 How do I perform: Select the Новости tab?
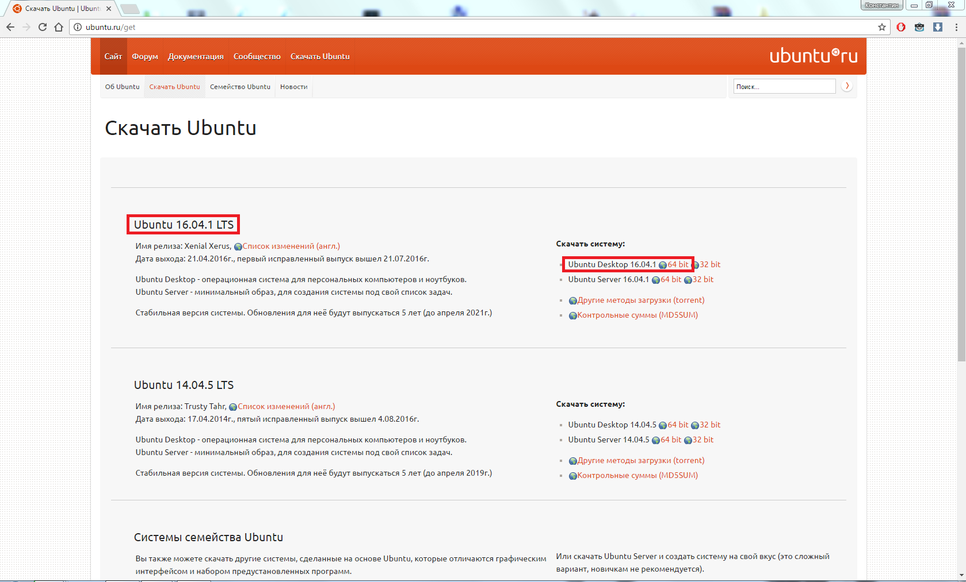[x=293, y=87]
